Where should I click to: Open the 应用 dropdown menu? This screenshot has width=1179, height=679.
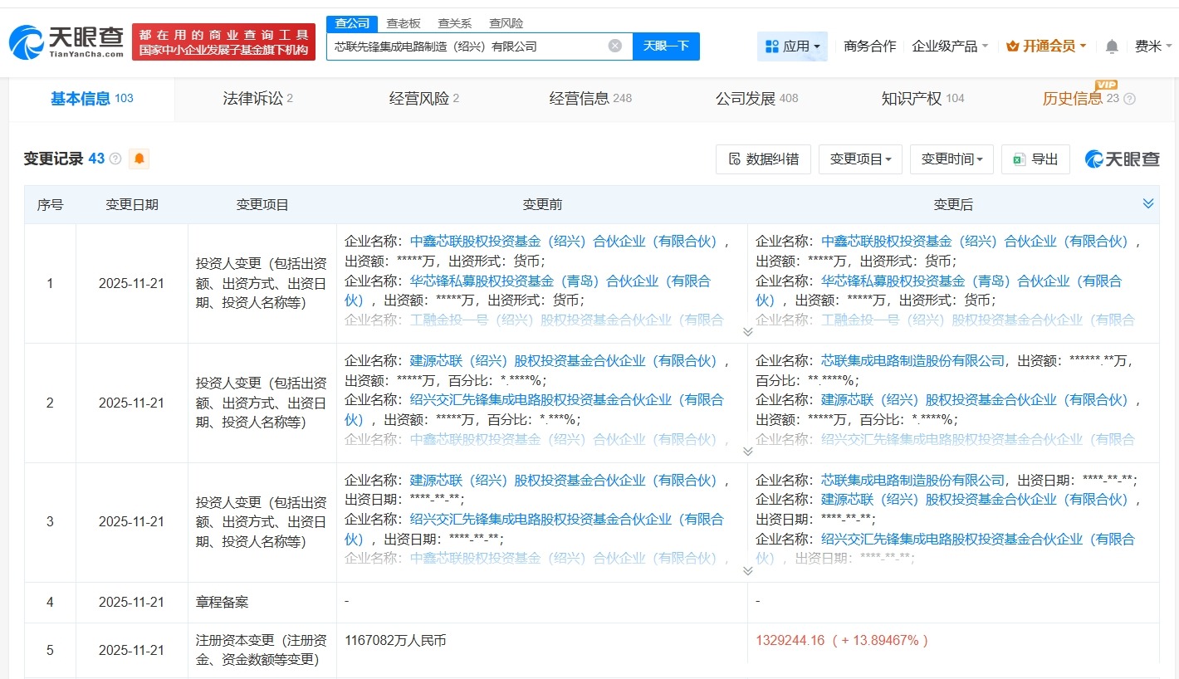pos(792,46)
